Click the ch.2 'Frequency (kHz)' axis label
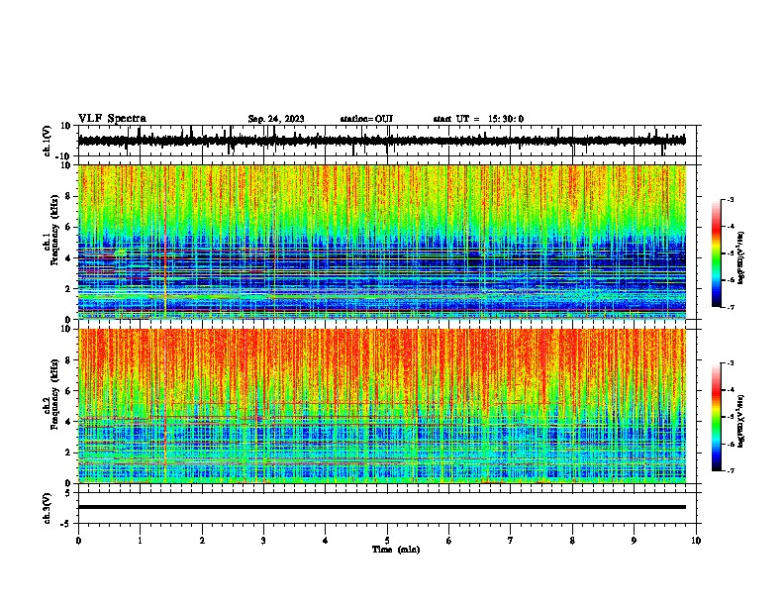 pos(54,394)
